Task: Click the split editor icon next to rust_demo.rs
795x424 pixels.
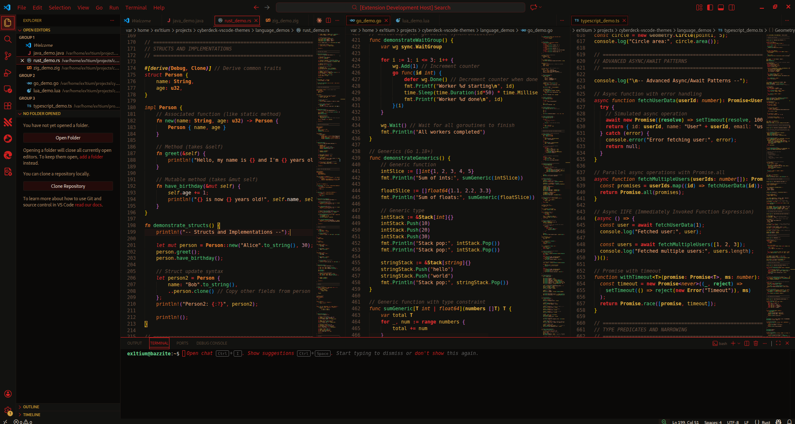Action: click(328, 20)
